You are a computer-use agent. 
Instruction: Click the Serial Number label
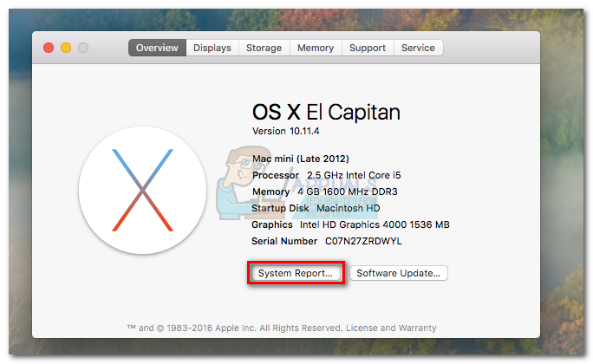[x=284, y=241]
